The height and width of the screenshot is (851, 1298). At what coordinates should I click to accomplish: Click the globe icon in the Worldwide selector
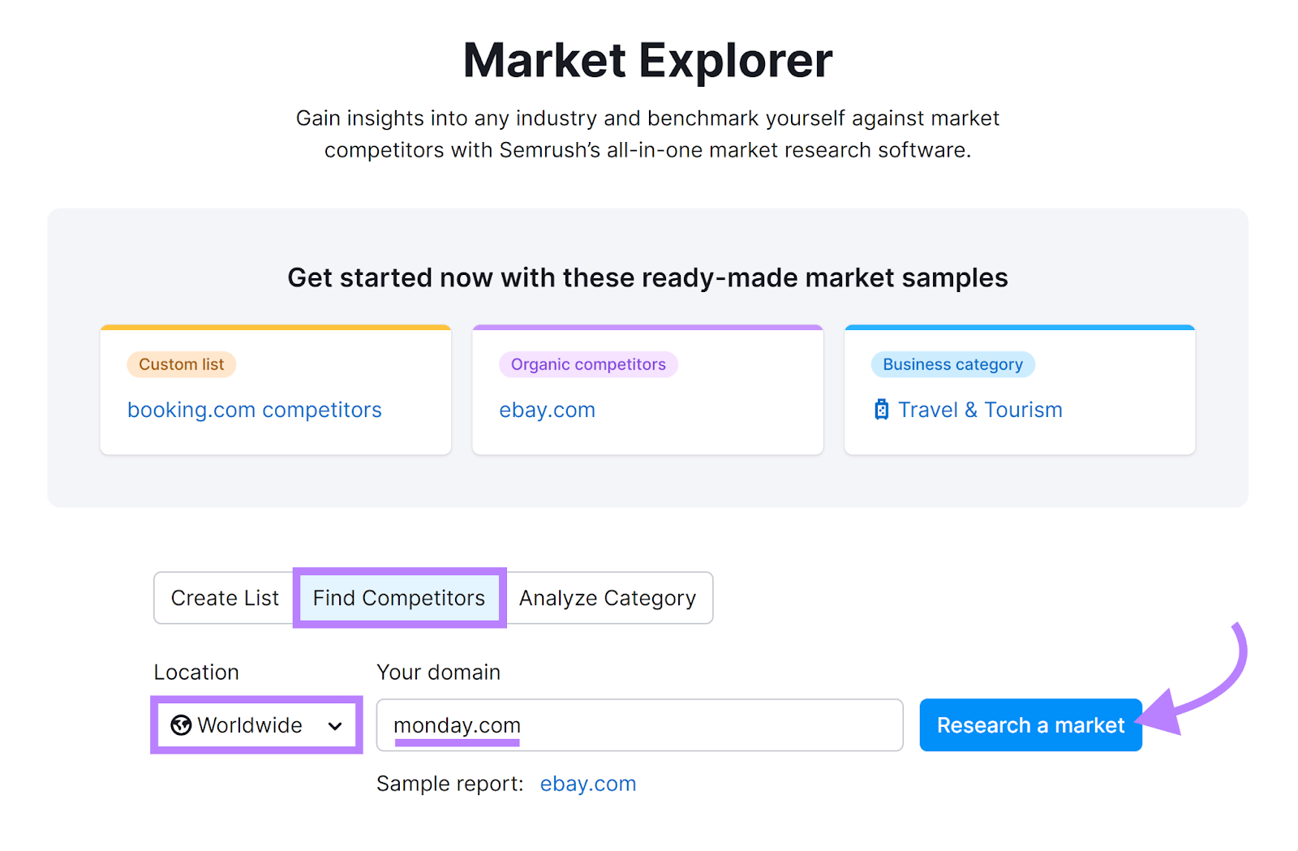[182, 725]
